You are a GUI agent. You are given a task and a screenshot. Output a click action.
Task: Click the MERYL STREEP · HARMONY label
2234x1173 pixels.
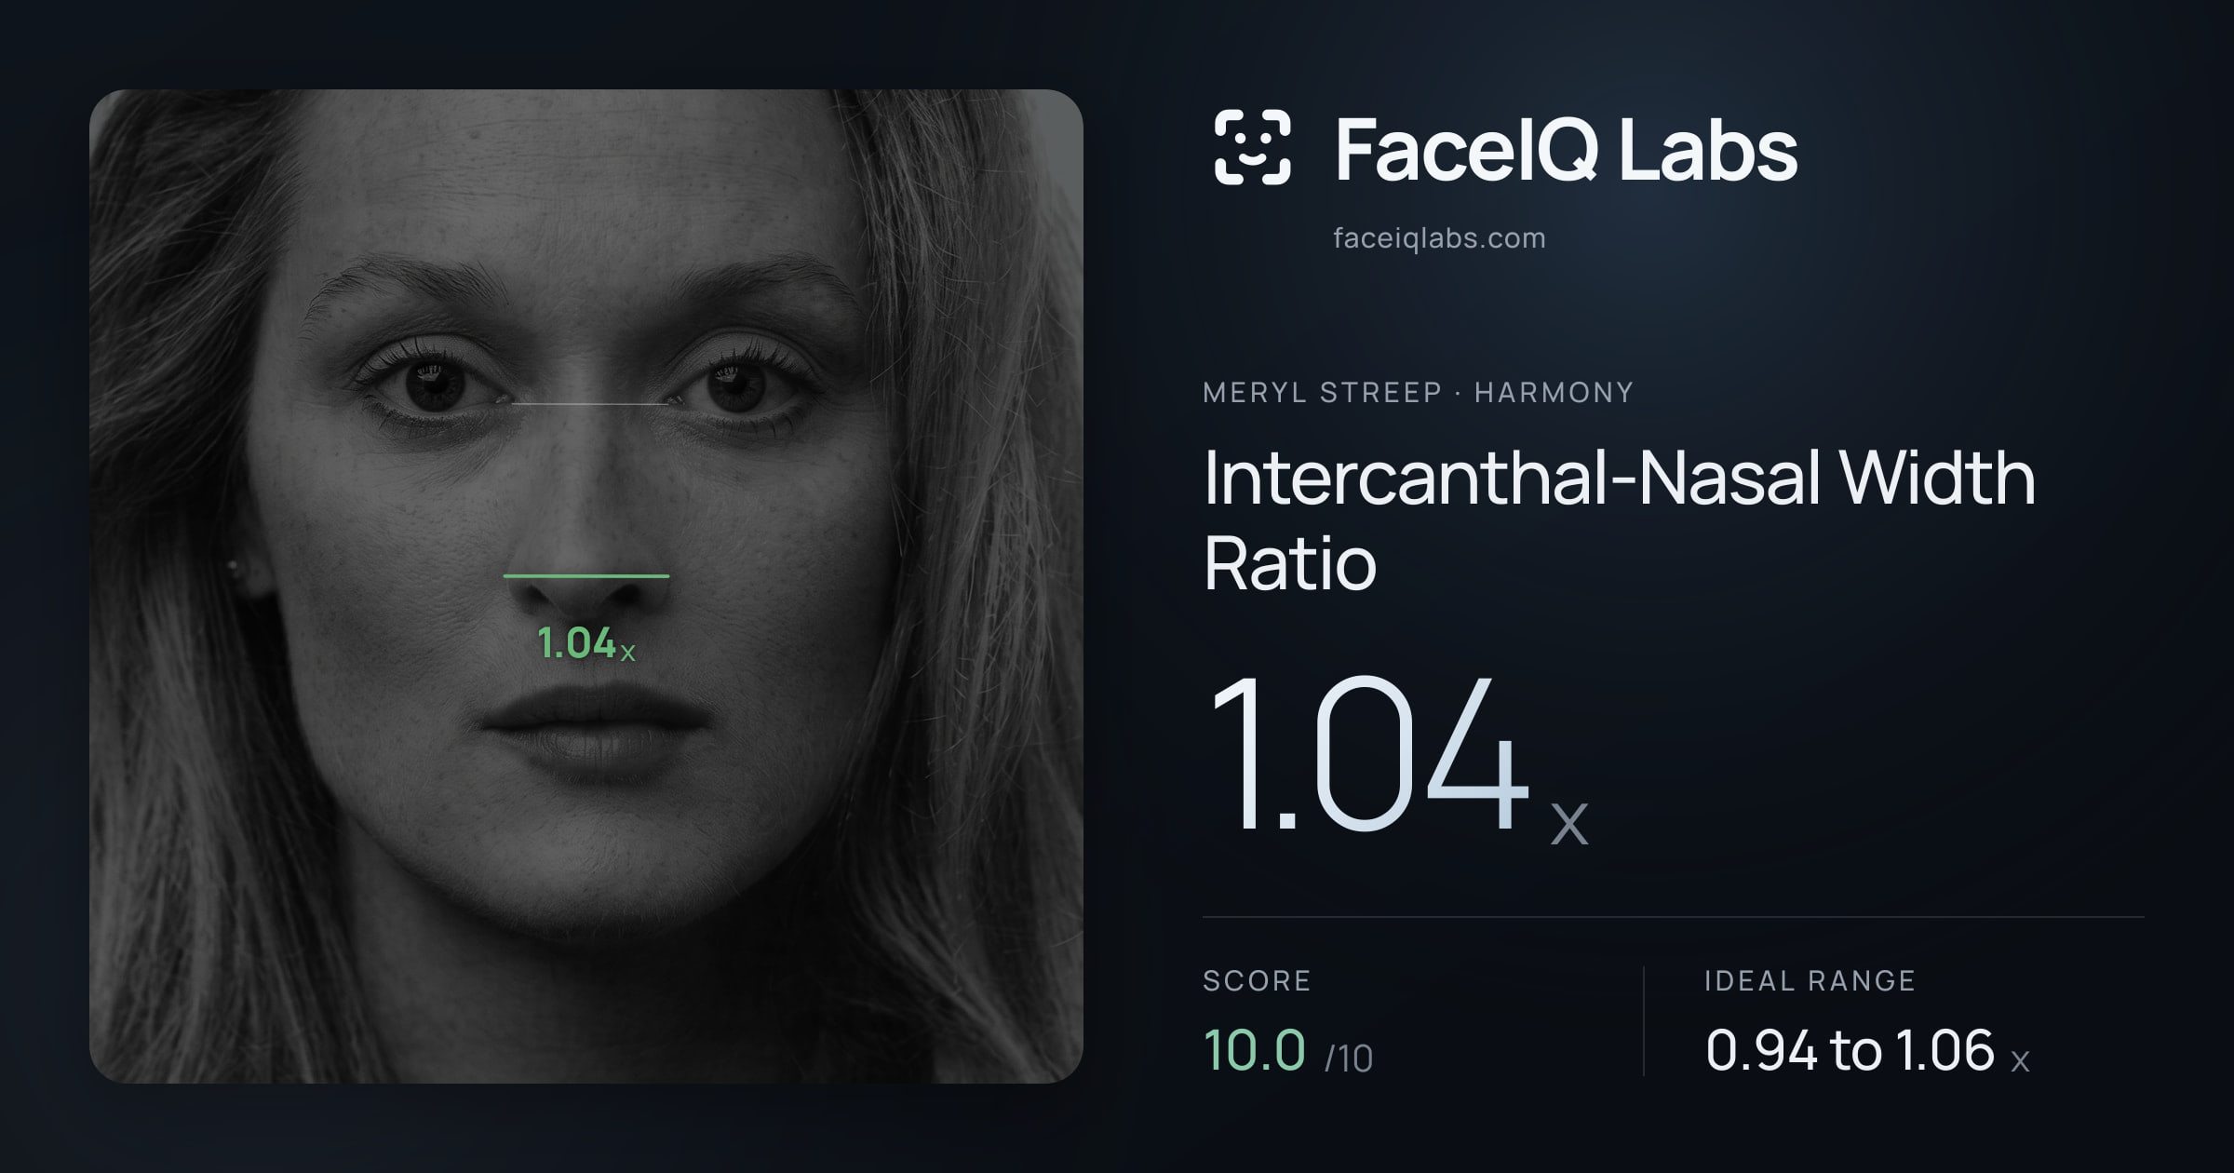[x=1418, y=392]
